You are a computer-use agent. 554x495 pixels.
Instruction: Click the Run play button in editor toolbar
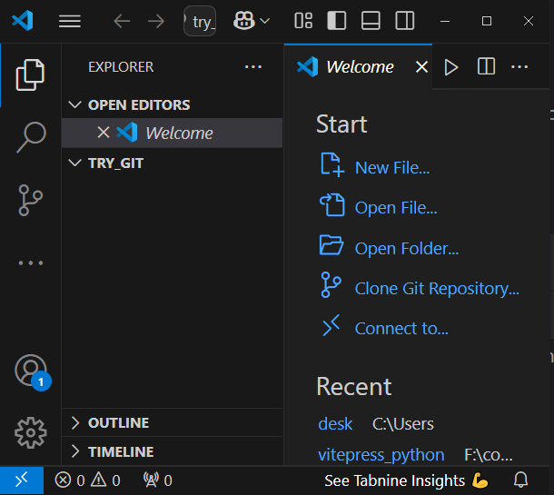(x=451, y=67)
